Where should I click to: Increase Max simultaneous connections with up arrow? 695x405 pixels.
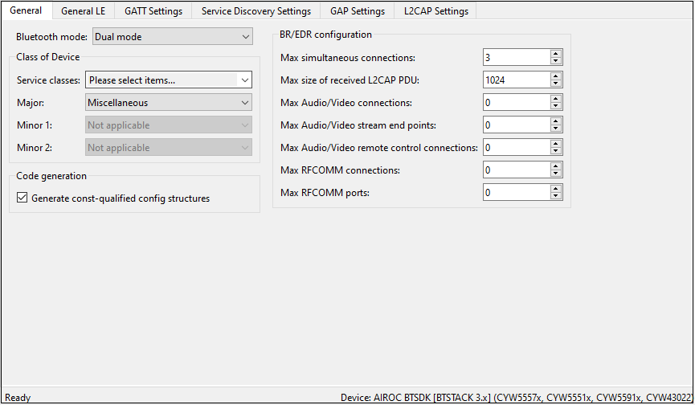click(x=556, y=54)
